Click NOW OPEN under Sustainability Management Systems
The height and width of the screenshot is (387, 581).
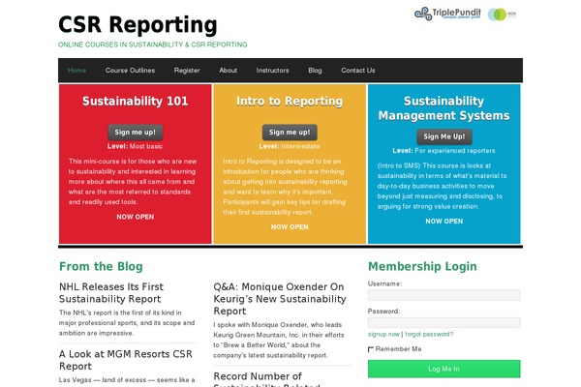point(443,222)
